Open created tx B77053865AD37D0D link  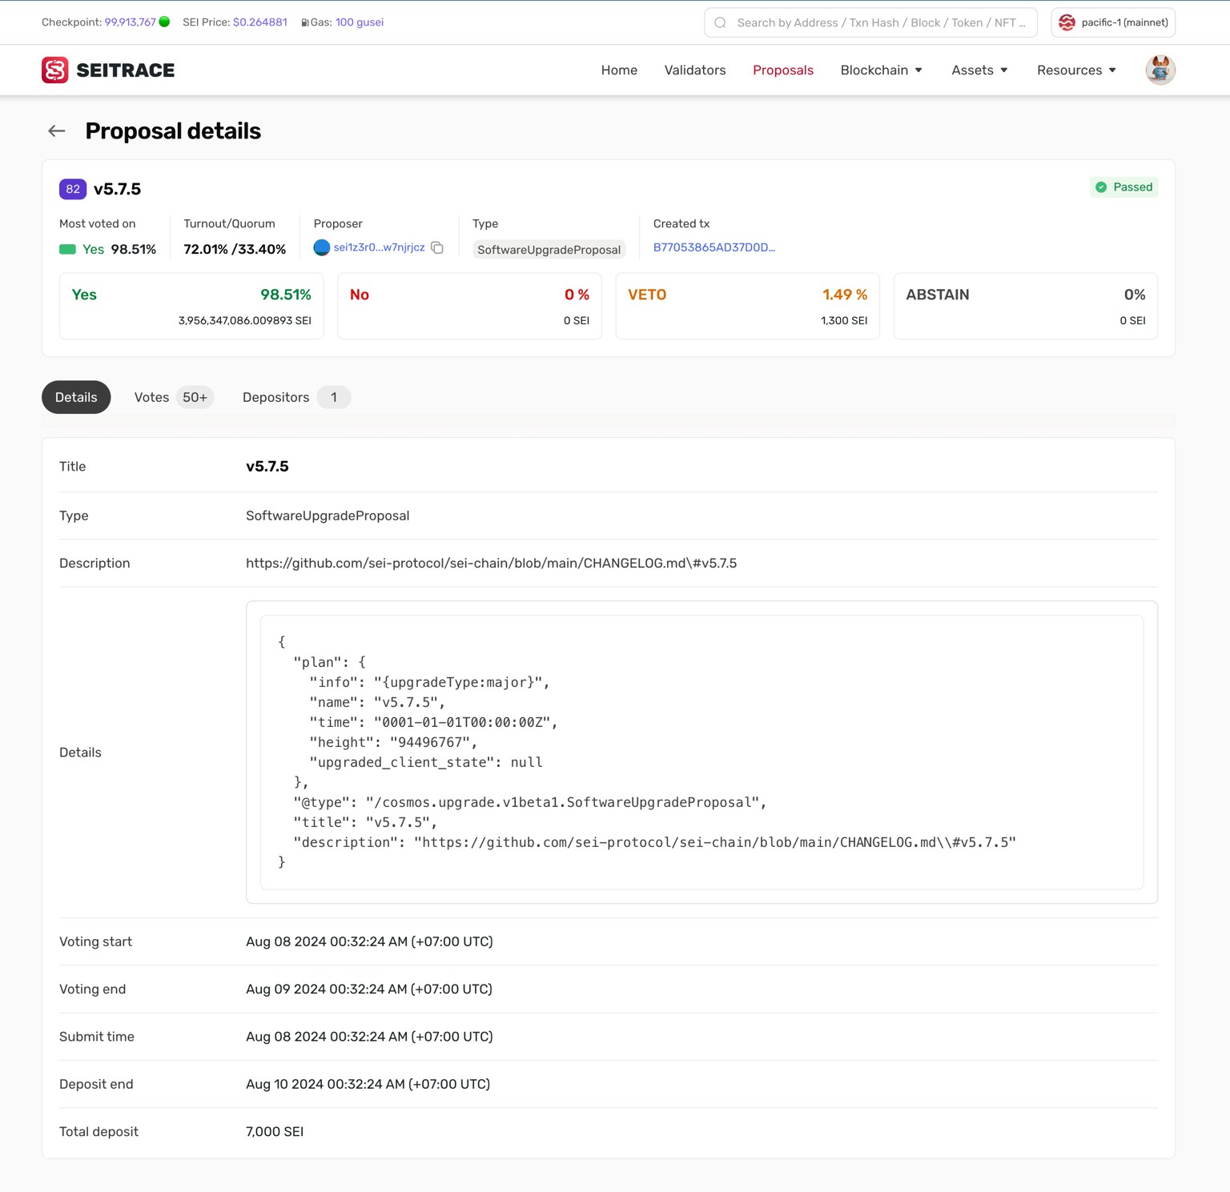[x=714, y=247]
